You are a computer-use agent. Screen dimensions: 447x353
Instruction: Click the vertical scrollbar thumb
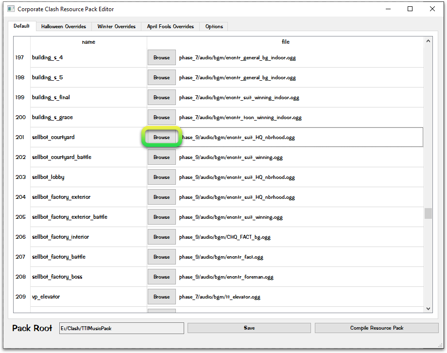[428, 213]
